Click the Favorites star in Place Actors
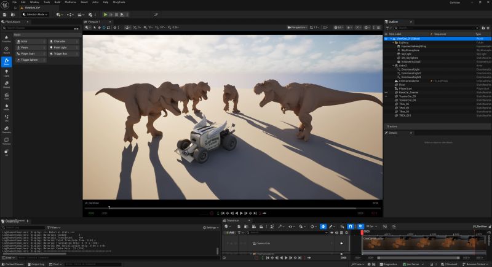The width and height of the screenshot is (492, 267). tap(6, 39)
